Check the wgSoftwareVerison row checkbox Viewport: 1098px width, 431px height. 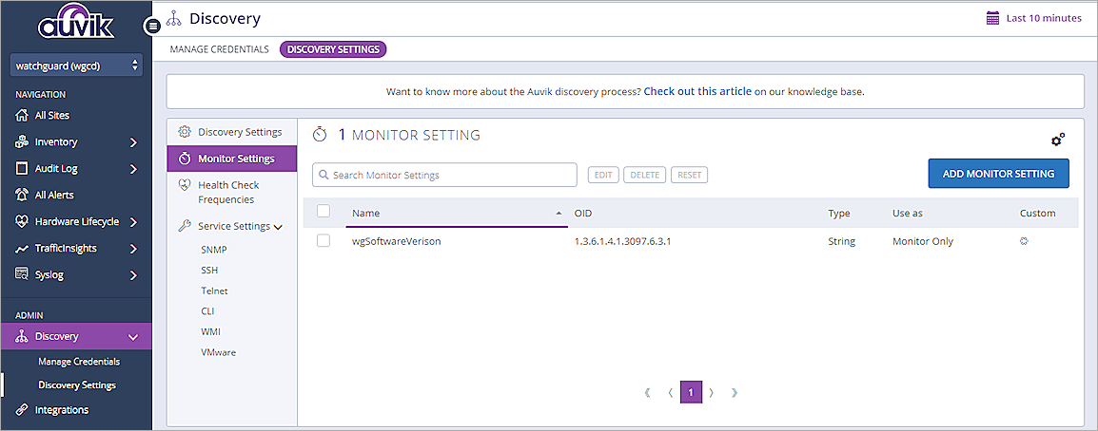324,240
